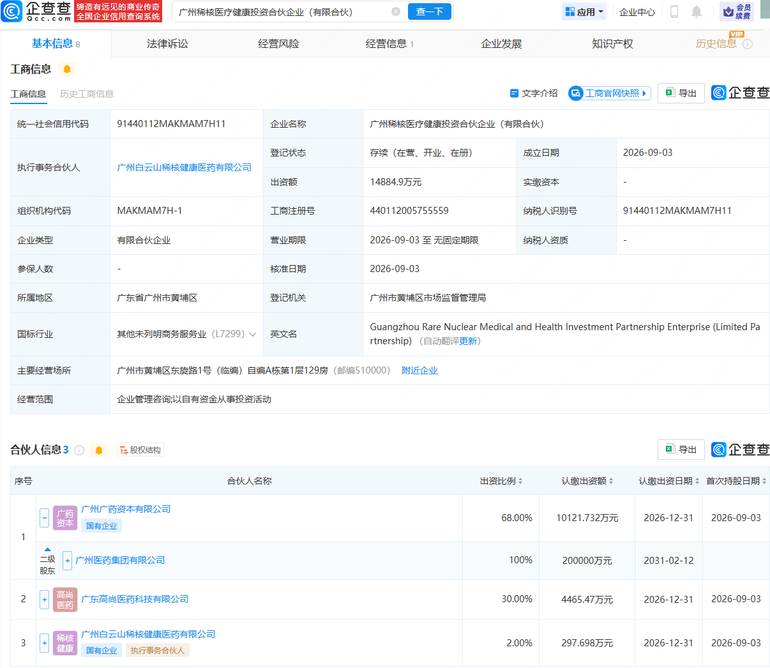Image resolution: width=770 pixels, height=668 pixels.
Task: Switch to the 知识产权 tab
Action: click(x=612, y=44)
